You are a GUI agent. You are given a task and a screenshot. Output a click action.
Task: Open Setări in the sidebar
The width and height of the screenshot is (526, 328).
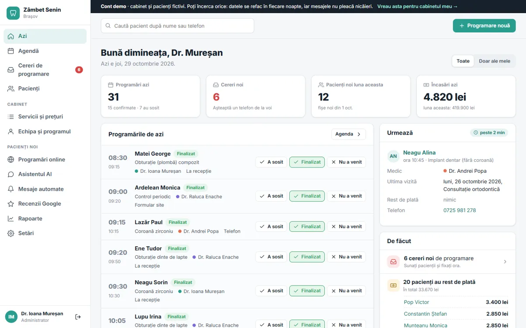coord(45,234)
